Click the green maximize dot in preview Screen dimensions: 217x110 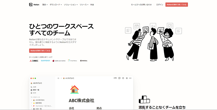[35, 78]
